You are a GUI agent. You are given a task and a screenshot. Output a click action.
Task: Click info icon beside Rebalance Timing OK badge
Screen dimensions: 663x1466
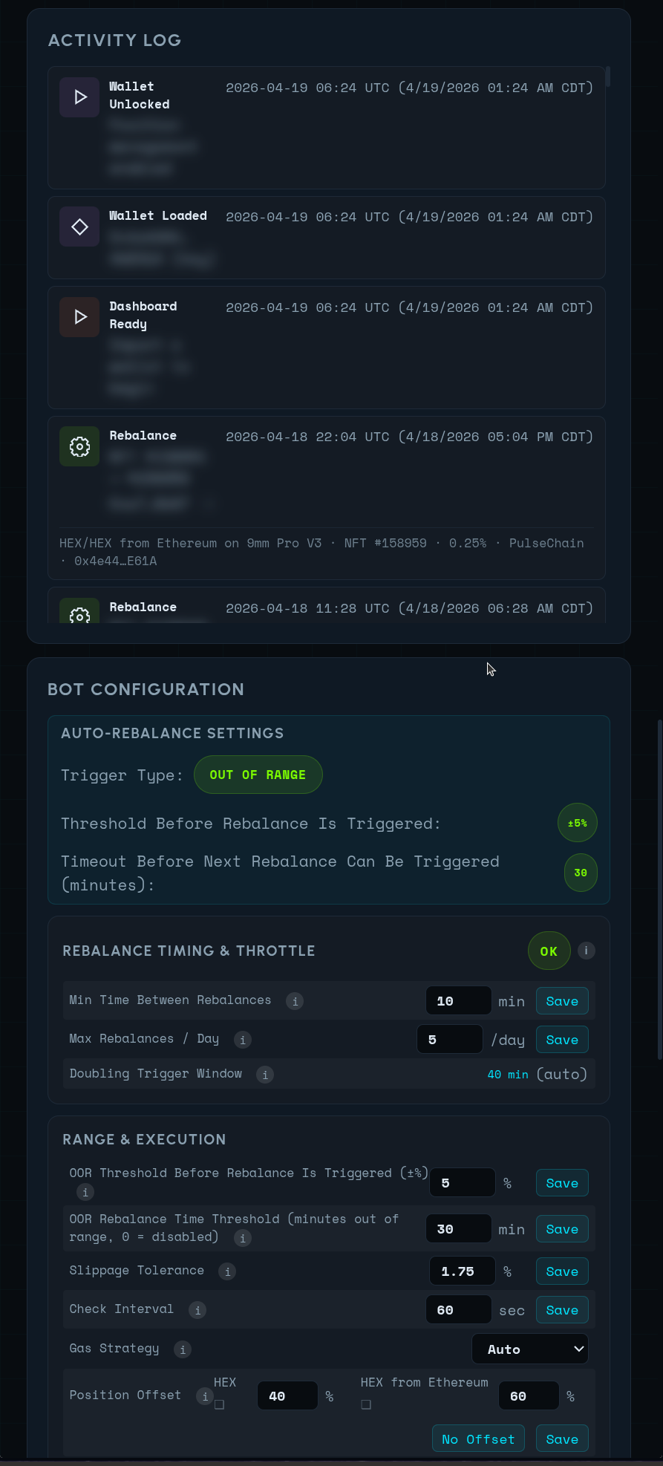point(586,951)
